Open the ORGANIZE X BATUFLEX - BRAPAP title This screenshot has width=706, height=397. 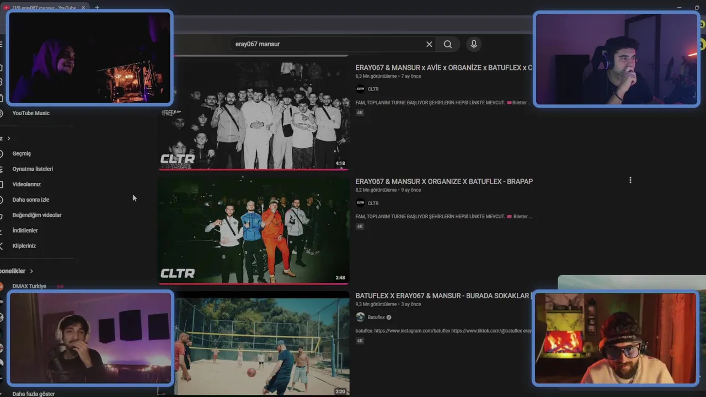(444, 181)
